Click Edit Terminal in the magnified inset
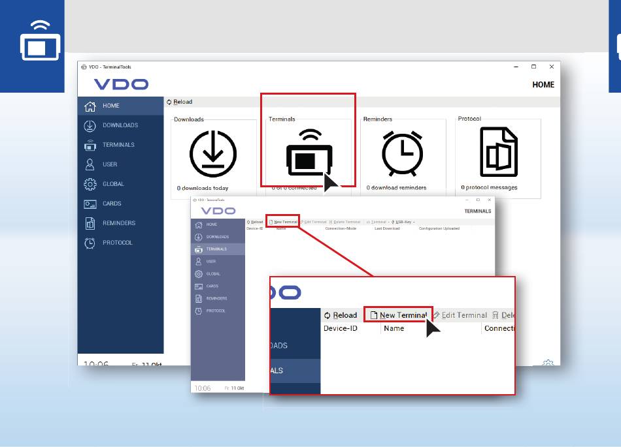Image resolution: width=621 pixels, height=447 pixels. [460, 315]
